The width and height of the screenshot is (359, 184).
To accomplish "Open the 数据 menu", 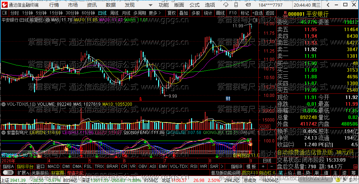I will click(x=111, y=5).
